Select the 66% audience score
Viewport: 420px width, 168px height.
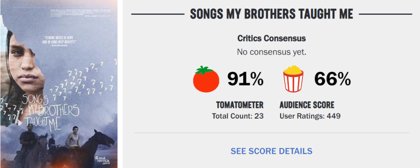point(332,80)
